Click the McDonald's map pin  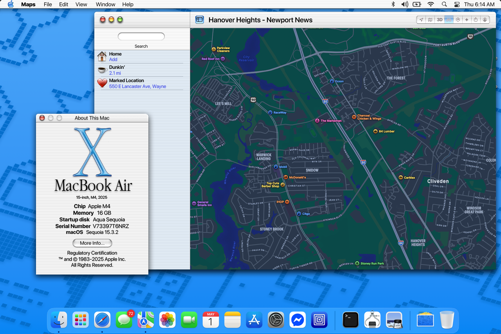(x=286, y=178)
